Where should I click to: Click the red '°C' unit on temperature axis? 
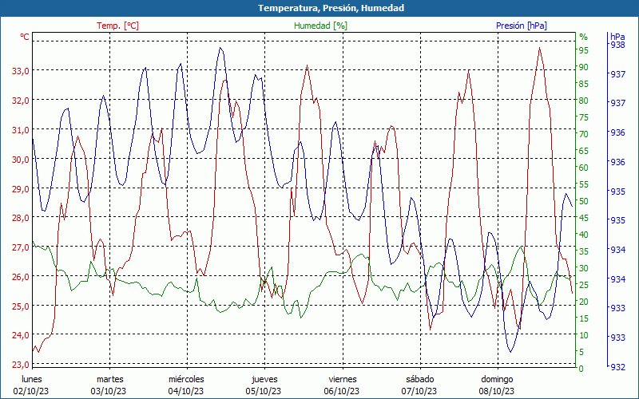(25, 37)
